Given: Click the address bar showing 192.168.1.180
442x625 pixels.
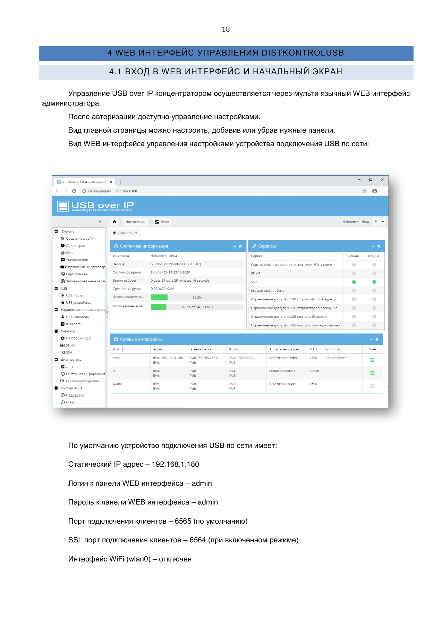Looking at the screenshot, I should click(x=126, y=191).
